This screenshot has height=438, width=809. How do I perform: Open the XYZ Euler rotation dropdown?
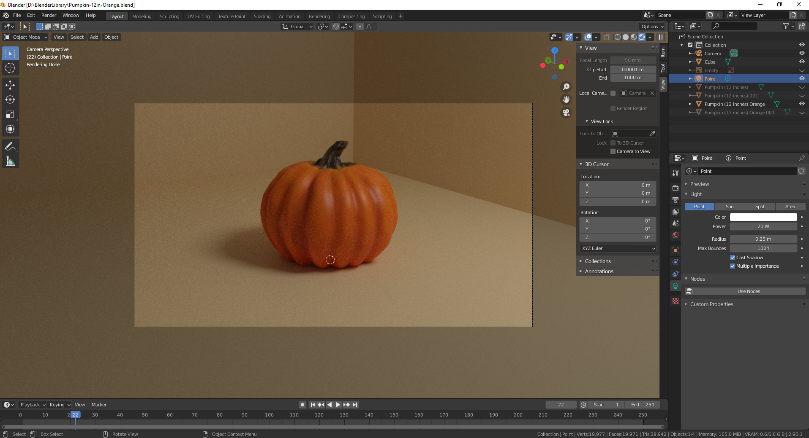(618, 248)
